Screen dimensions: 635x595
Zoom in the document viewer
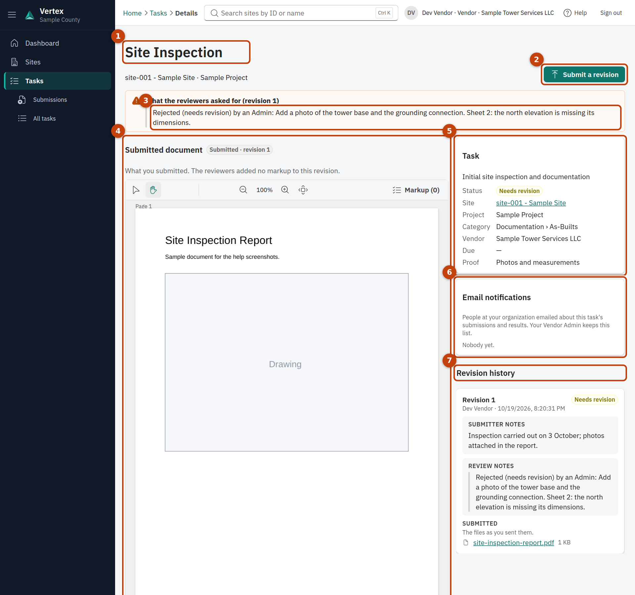click(285, 190)
